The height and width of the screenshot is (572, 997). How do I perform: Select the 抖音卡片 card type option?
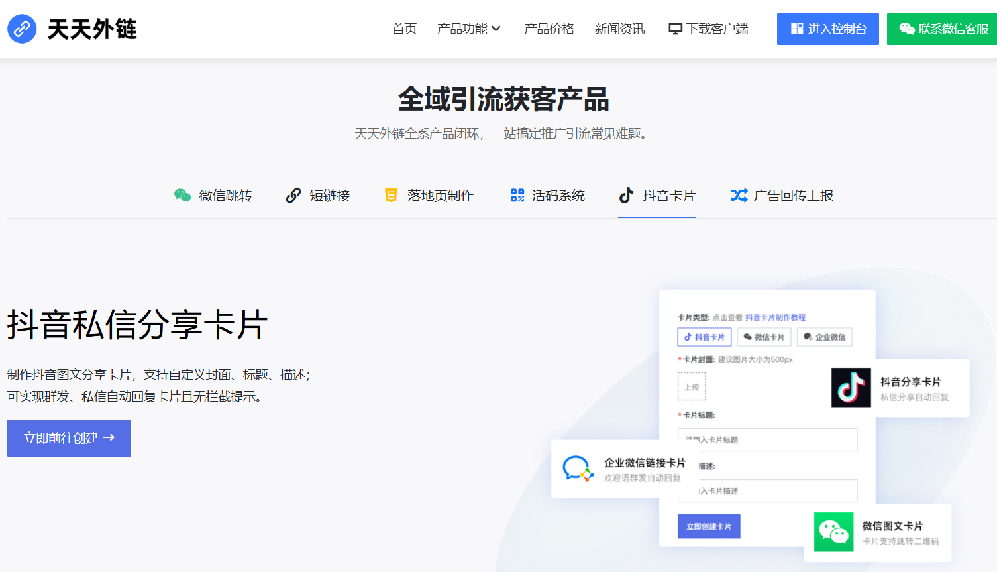click(x=704, y=337)
